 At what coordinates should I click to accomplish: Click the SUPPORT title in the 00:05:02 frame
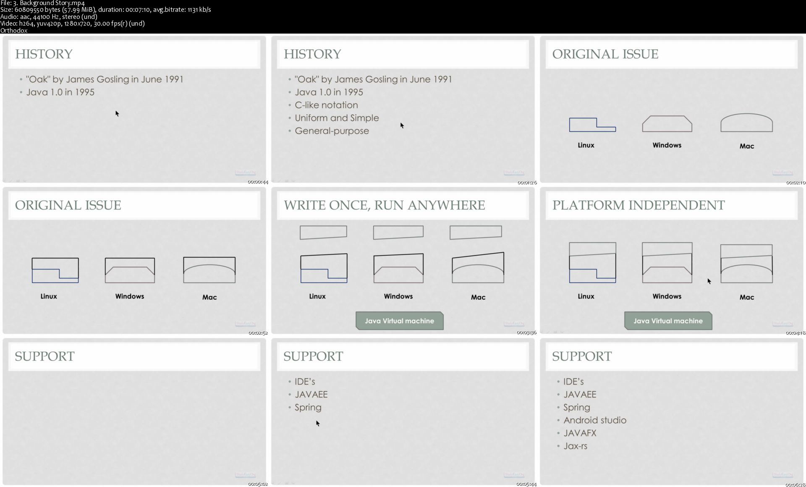[44, 356]
